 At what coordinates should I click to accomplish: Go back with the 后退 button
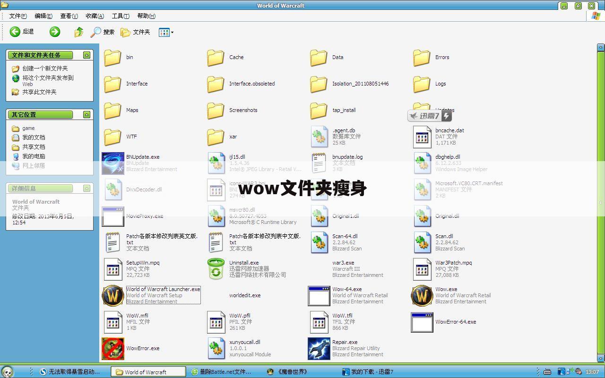pyautogui.click(x=22, y=32)
